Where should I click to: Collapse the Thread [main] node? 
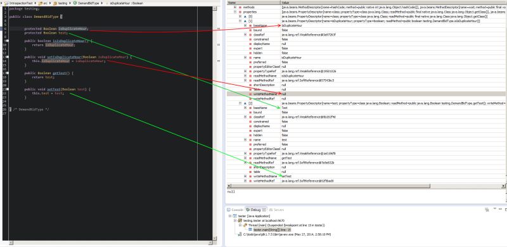click(240, 225)
